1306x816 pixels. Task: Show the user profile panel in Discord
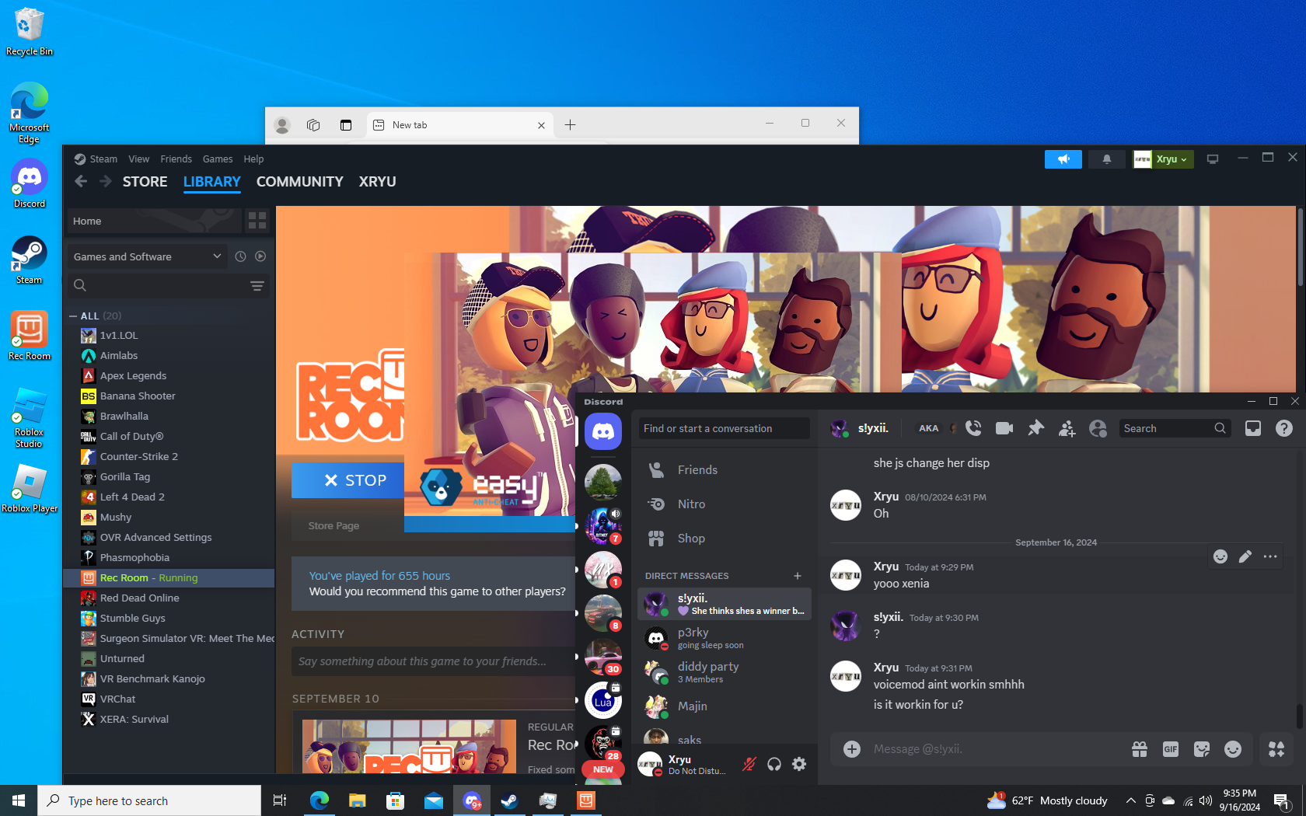coord(1098,428)
